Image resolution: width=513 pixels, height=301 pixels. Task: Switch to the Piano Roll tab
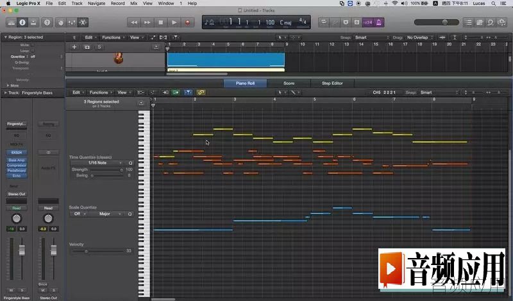coord(245,83)
